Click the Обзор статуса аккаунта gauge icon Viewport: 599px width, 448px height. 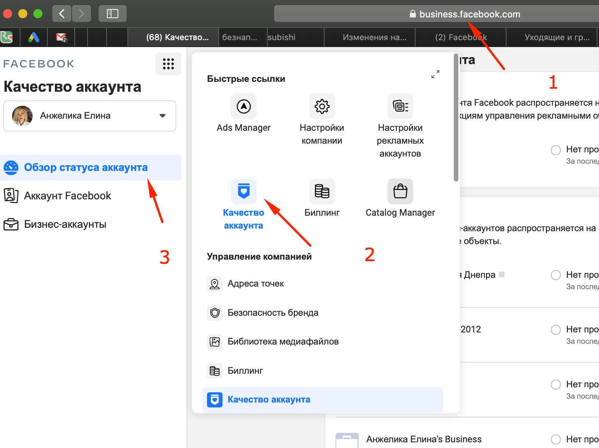click(11, 168)
